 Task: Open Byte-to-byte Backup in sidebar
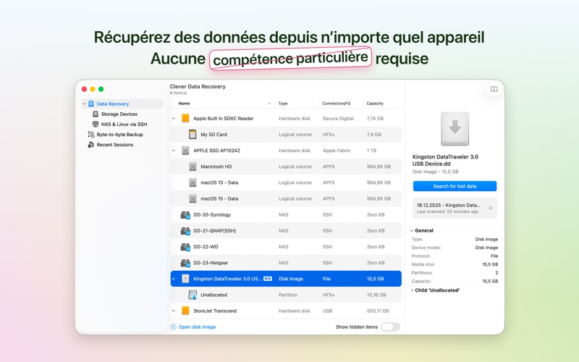point(119,135)
